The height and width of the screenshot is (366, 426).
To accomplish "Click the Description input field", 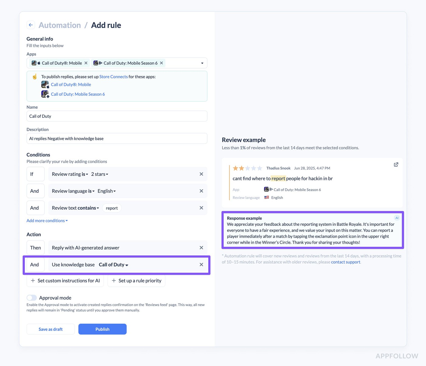I will click(x=117, y=138).
